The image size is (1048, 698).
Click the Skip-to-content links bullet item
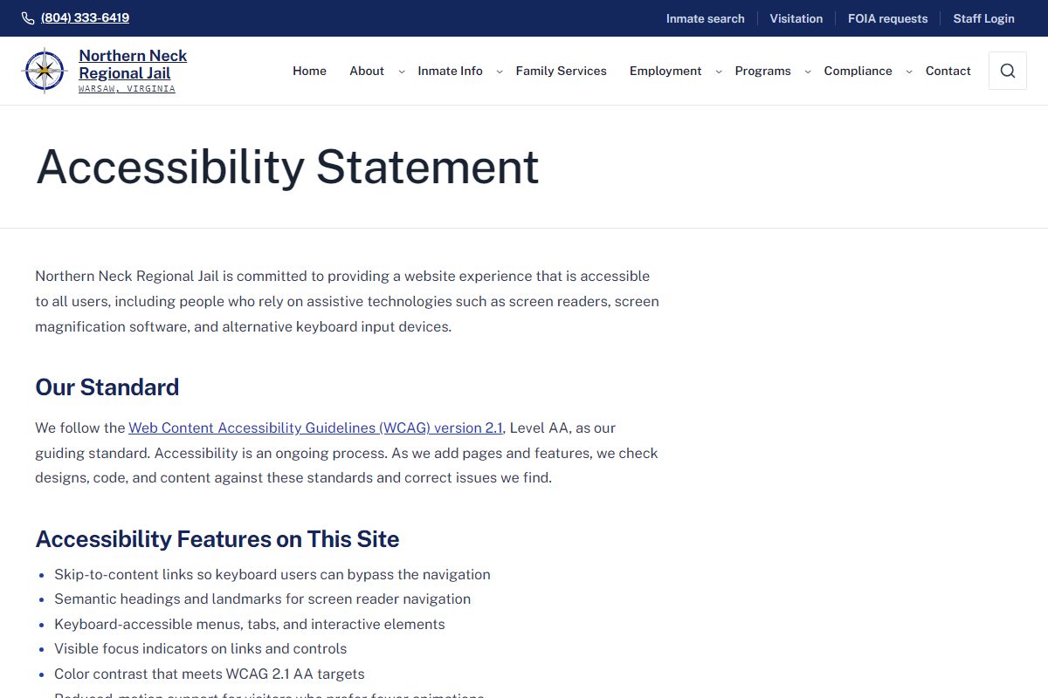(x=272, y=574)
